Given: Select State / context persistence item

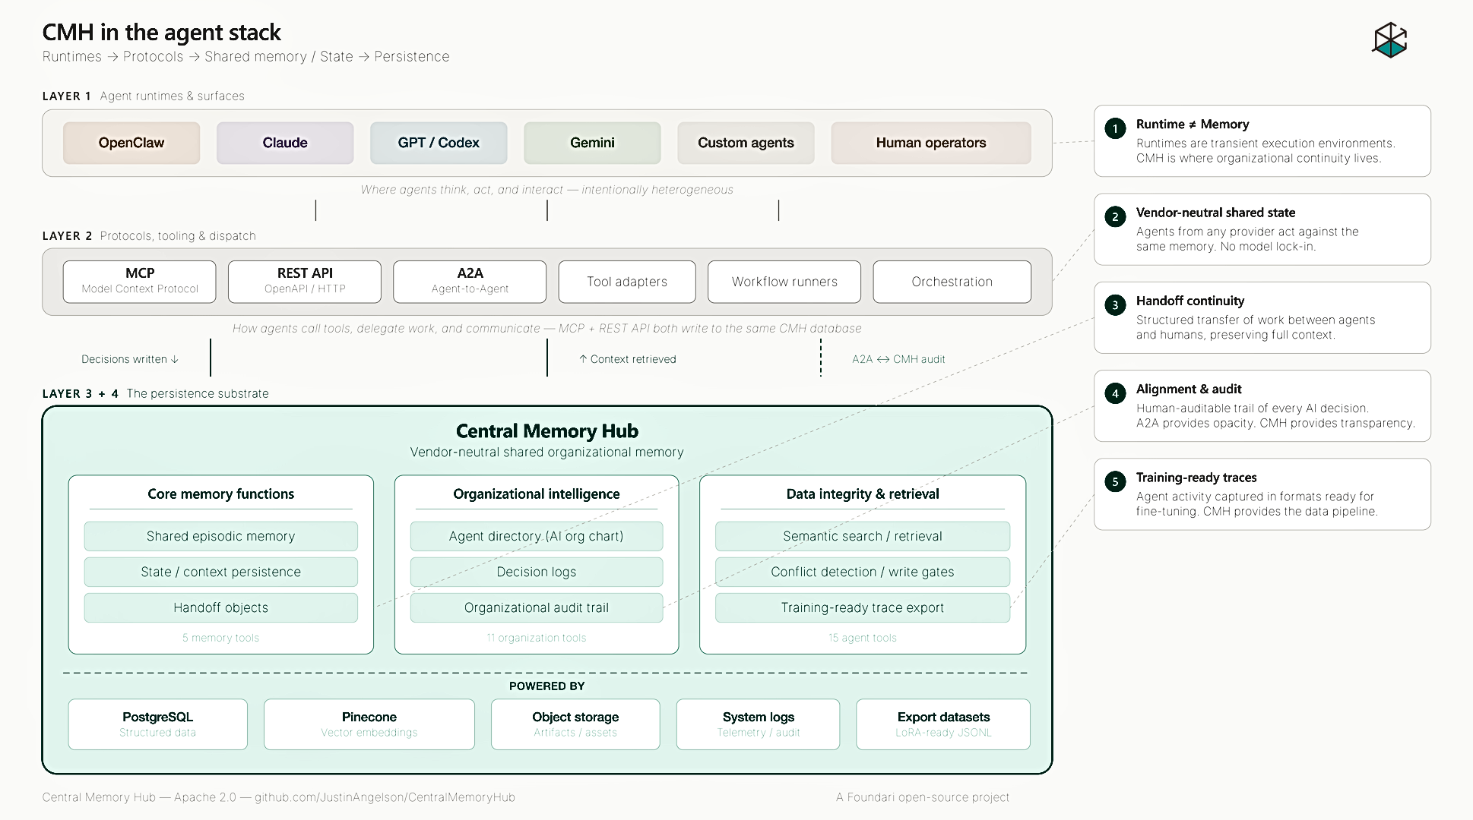Looking at the screenshot, I should tap(221, 572).
